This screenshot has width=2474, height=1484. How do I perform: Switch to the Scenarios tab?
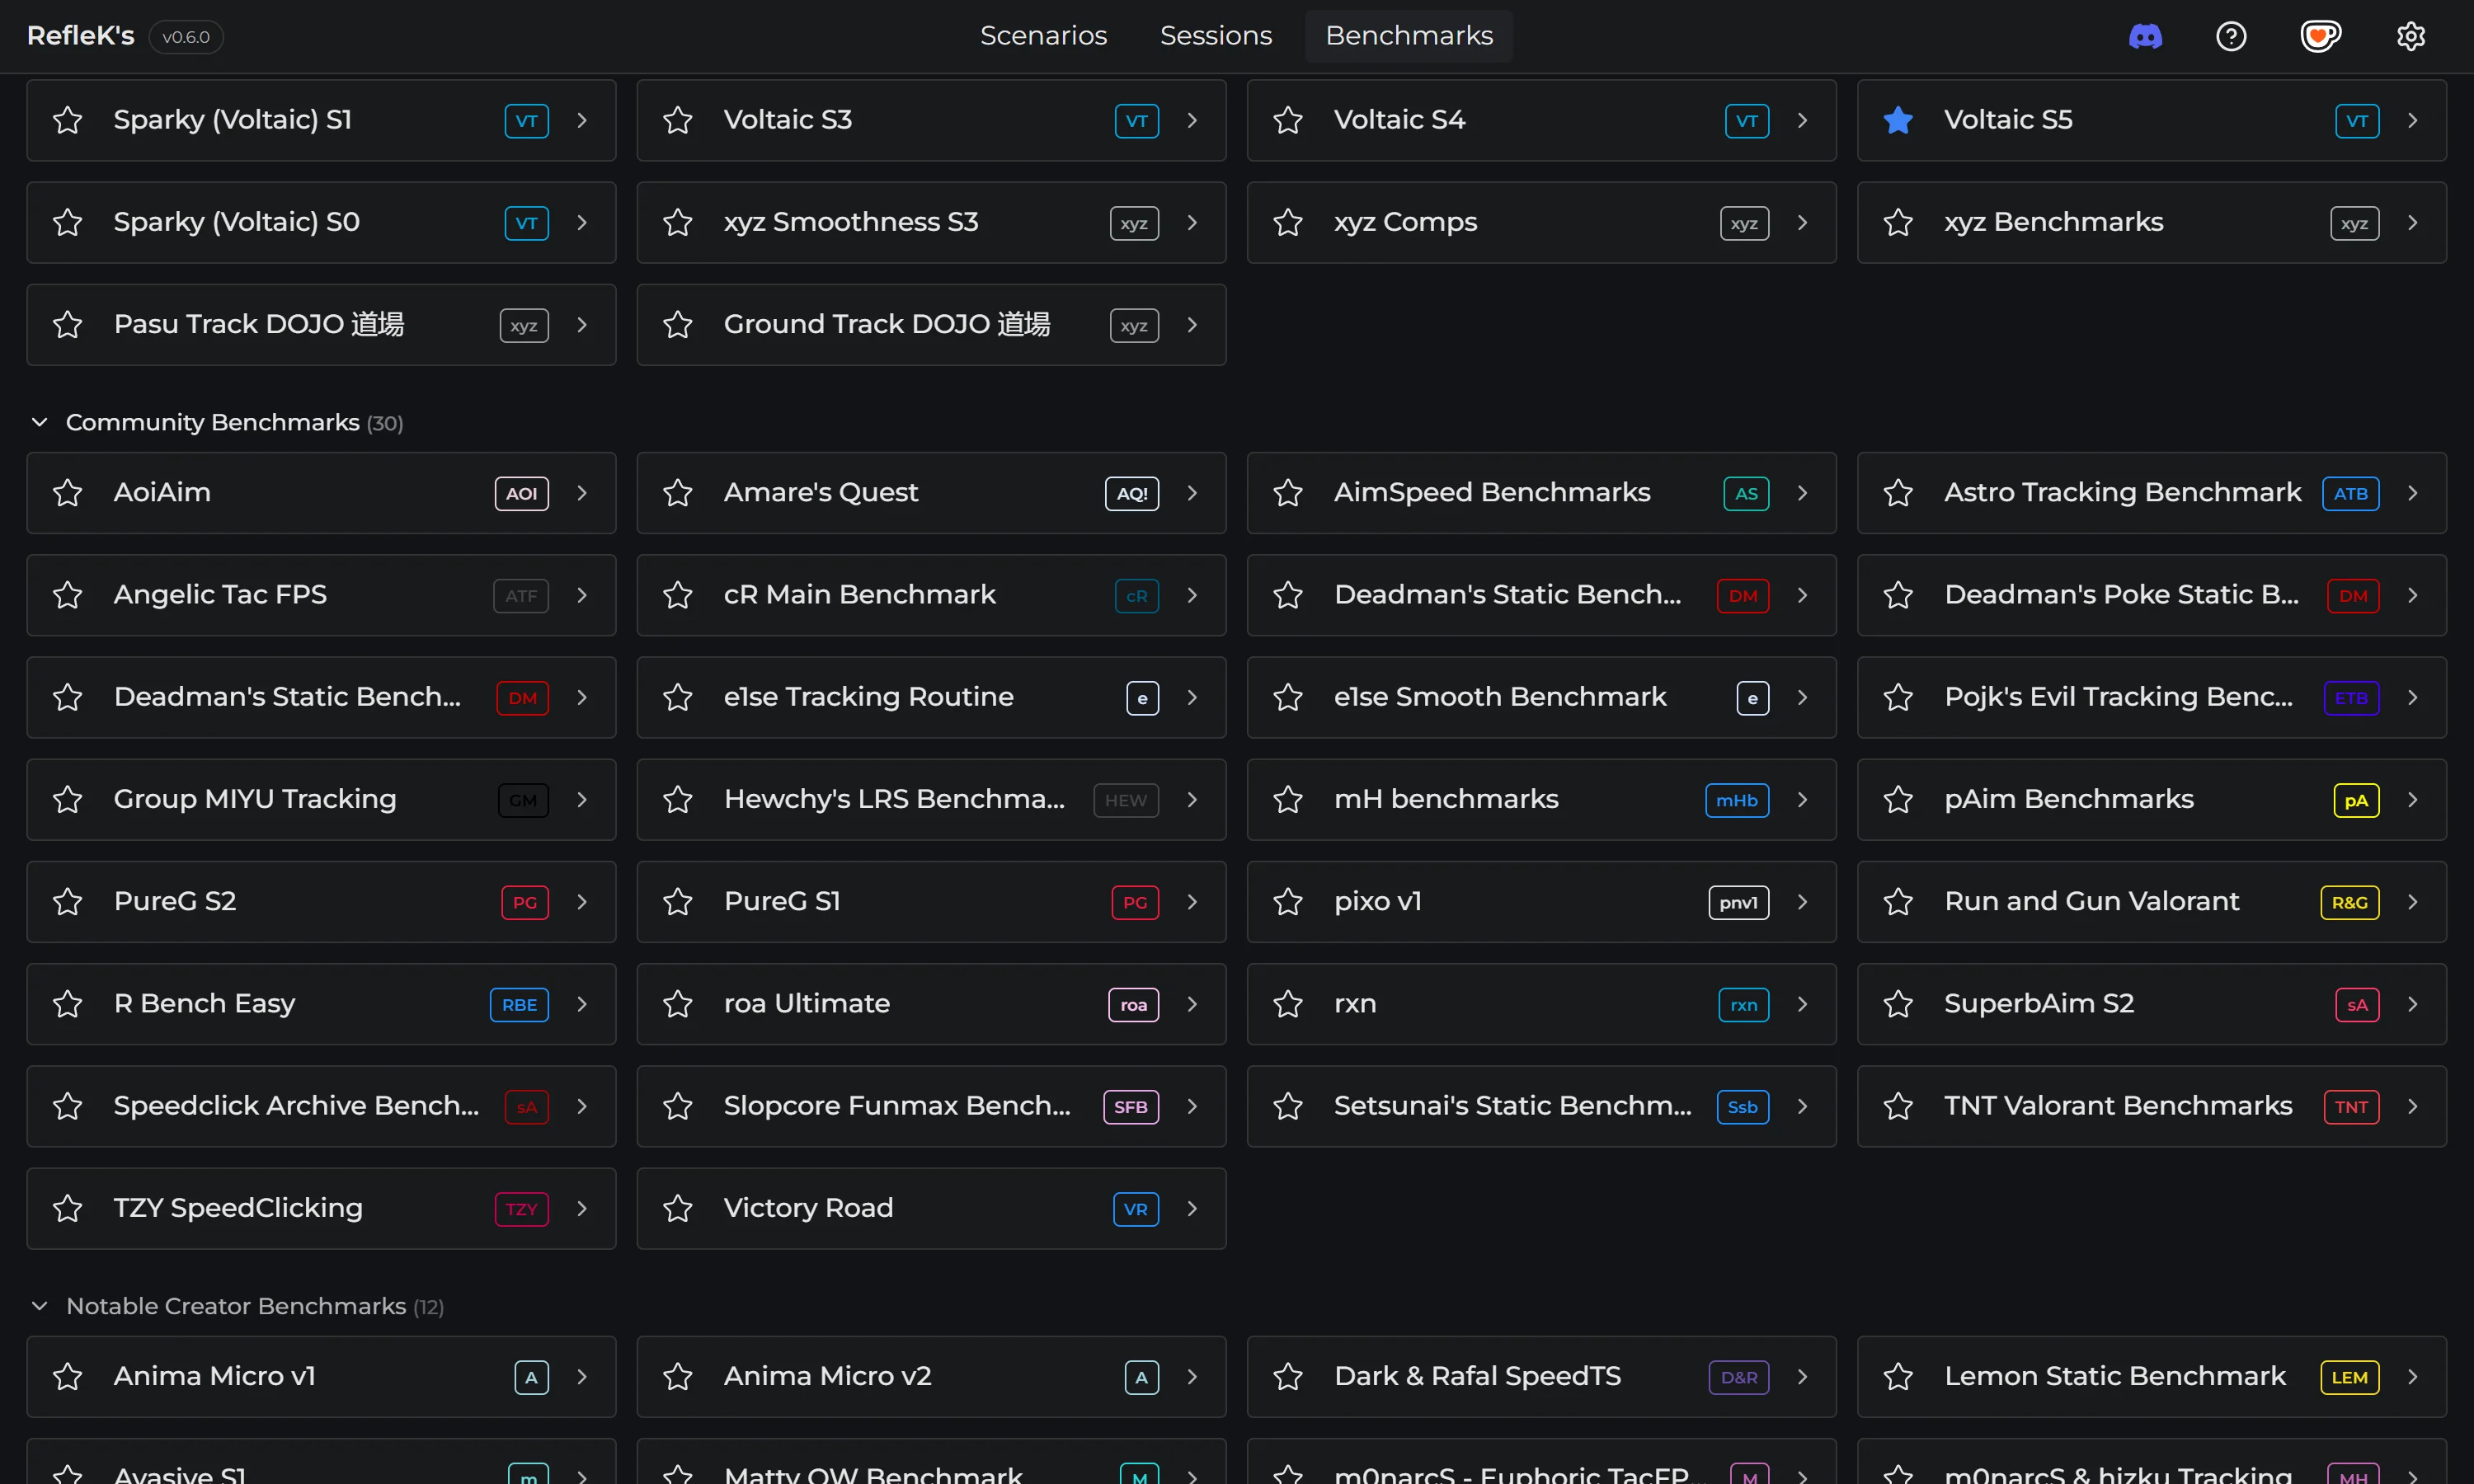pyautogui.click(x=1043, y=36)
